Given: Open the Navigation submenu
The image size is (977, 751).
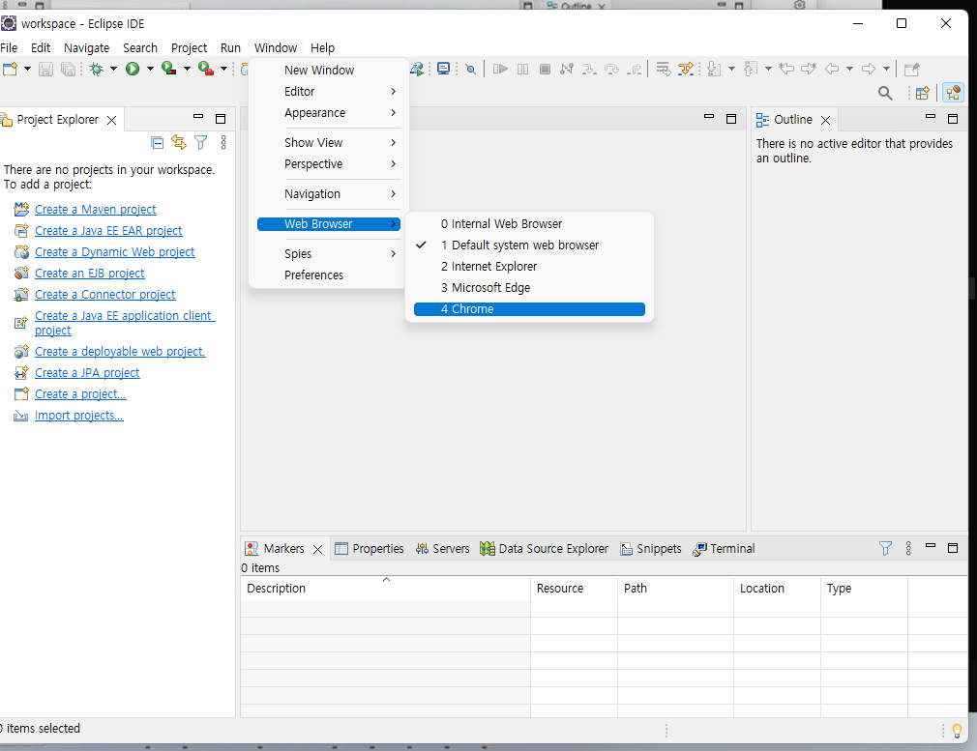Looking at the screenshot, I should click(328, 193).
